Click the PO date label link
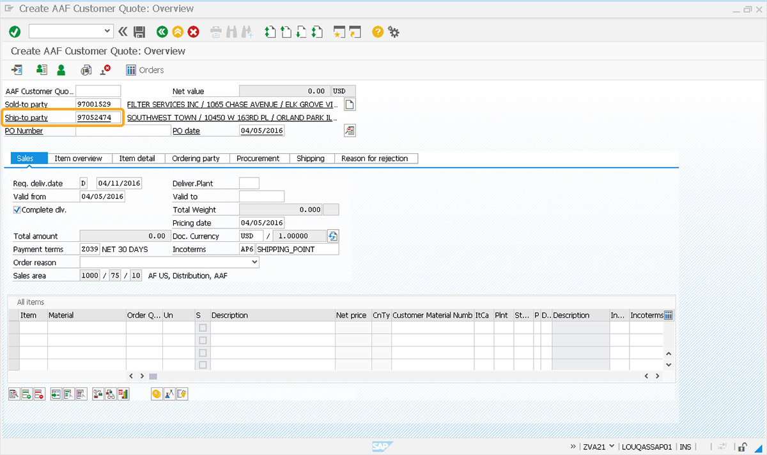The width and height of the screenshot is (767, 455). pos(187,131)
